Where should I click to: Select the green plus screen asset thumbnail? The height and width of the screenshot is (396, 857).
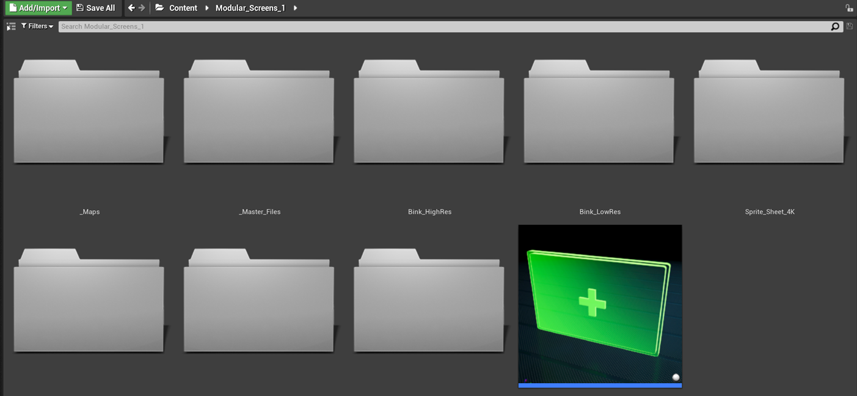pos(600,304)
